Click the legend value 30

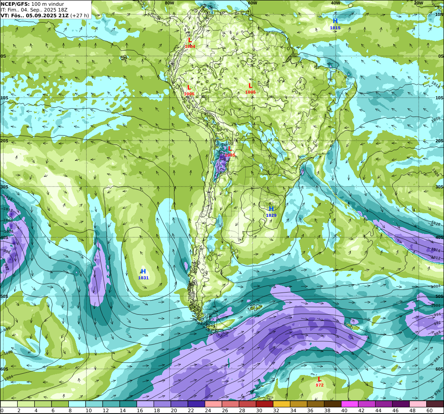click(259, 410)
